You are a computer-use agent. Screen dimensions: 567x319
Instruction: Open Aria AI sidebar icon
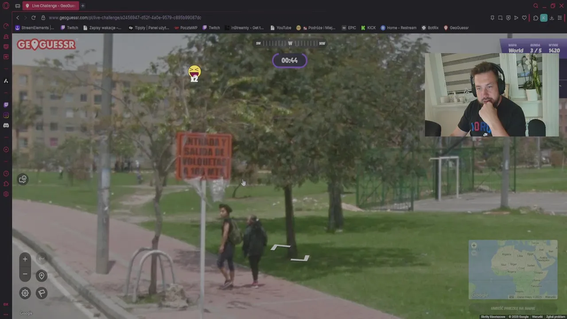(x=6, y=81)
